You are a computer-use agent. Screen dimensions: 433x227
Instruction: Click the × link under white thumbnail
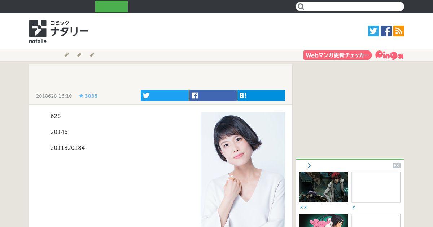pos(354,208)
